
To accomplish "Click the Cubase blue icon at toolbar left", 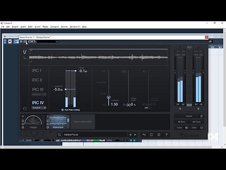I will [x=5, y=42].
